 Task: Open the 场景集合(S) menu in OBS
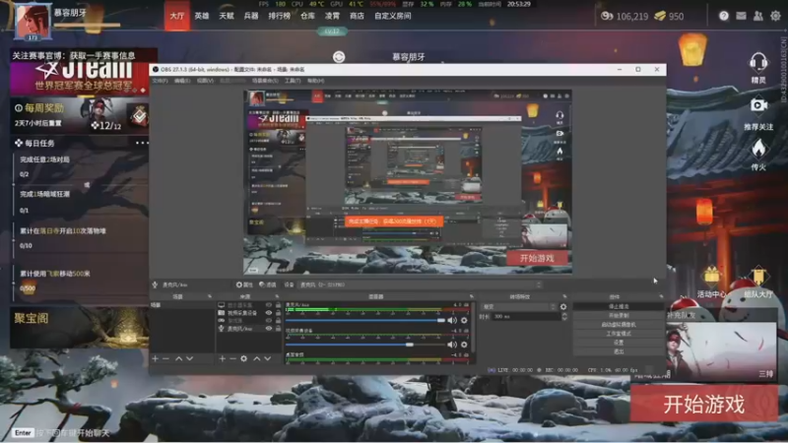(x=265, y=81)
